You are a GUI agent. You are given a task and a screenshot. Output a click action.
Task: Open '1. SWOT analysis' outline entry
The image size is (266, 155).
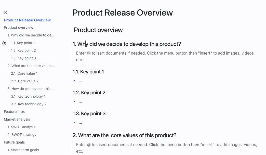21,127
